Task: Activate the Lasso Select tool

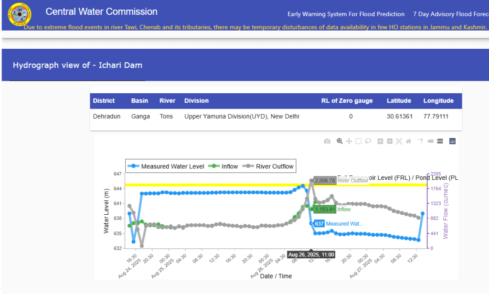Action: pyautogui.click(x=368, y=141)
